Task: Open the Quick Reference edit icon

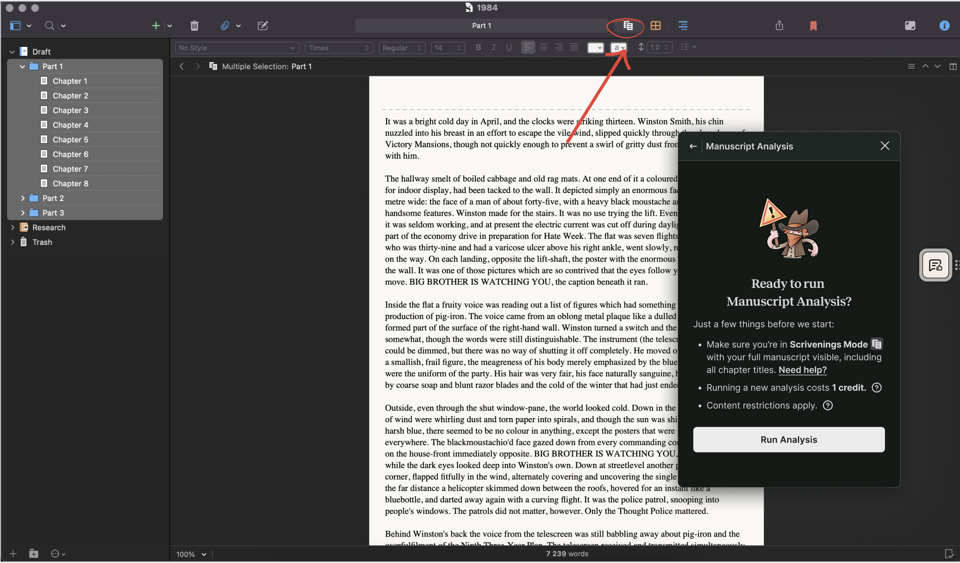Action: tap(262, 26)
